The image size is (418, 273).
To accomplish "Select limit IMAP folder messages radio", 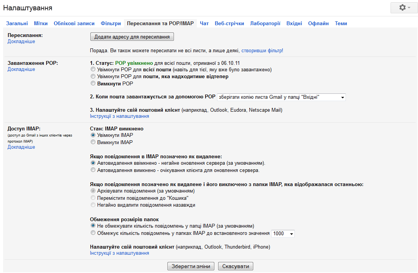I will tap(93, 233).
